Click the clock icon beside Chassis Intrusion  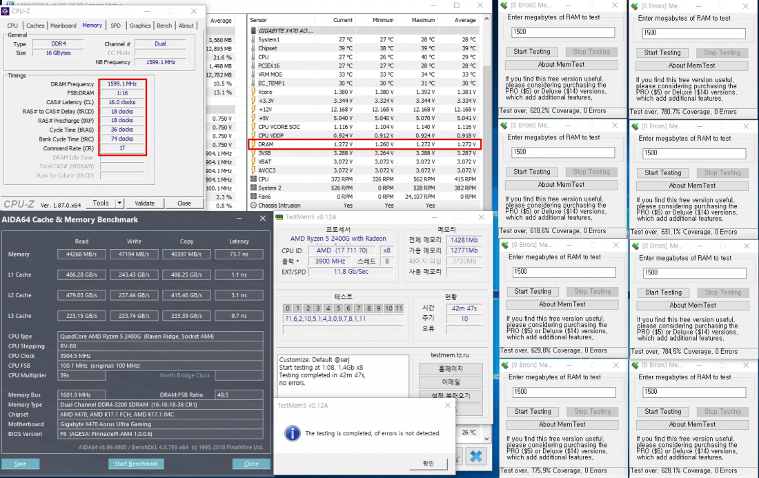coord(253,205)
